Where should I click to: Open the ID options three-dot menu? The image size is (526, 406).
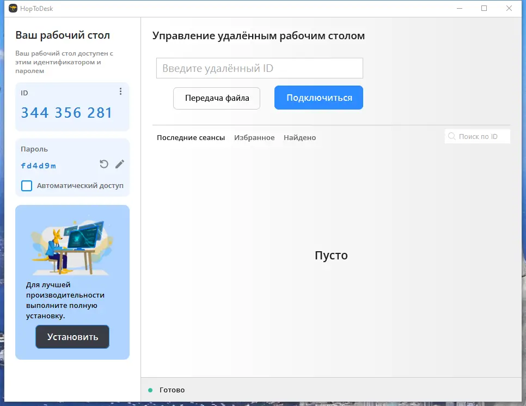coord(120,92)
